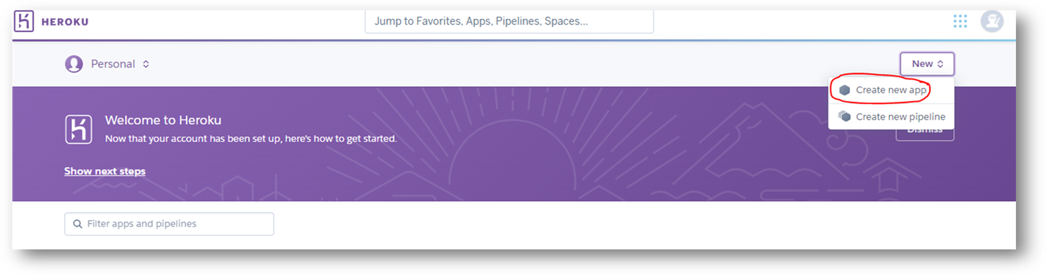Focus the Jump to Favorites search box
The height and width of the screenshot is (275, 1047).
point(509,21)
